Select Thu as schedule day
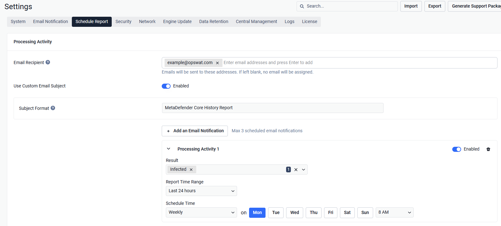 (x=314, y=212)
